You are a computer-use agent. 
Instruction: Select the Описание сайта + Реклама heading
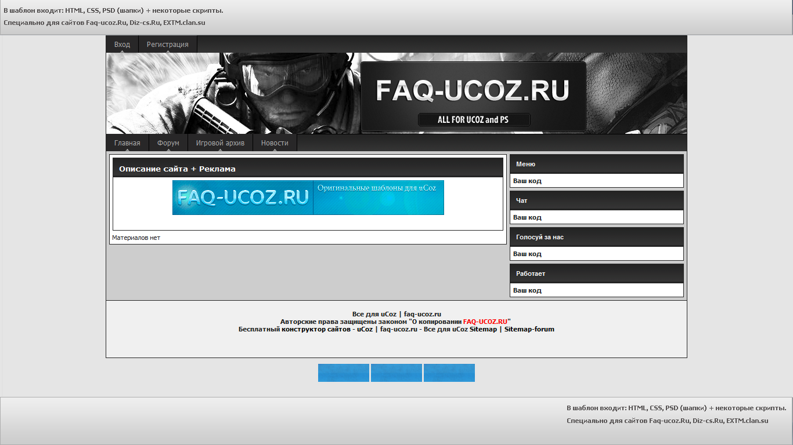pos(177,169)
